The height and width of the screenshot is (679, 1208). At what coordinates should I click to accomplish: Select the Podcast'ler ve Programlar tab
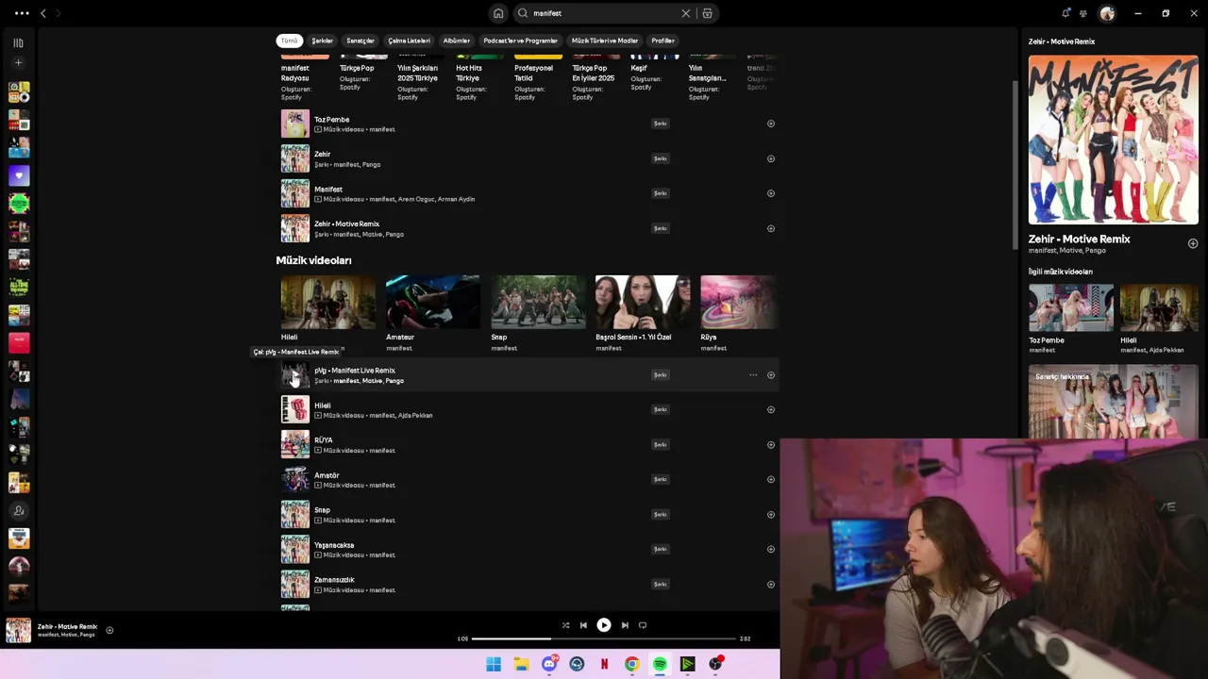pyautogui.click(x=520, y=41)
